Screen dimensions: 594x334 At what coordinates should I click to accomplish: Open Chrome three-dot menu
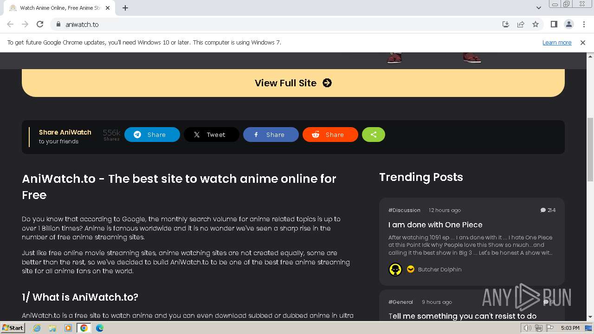pos(584,24)
